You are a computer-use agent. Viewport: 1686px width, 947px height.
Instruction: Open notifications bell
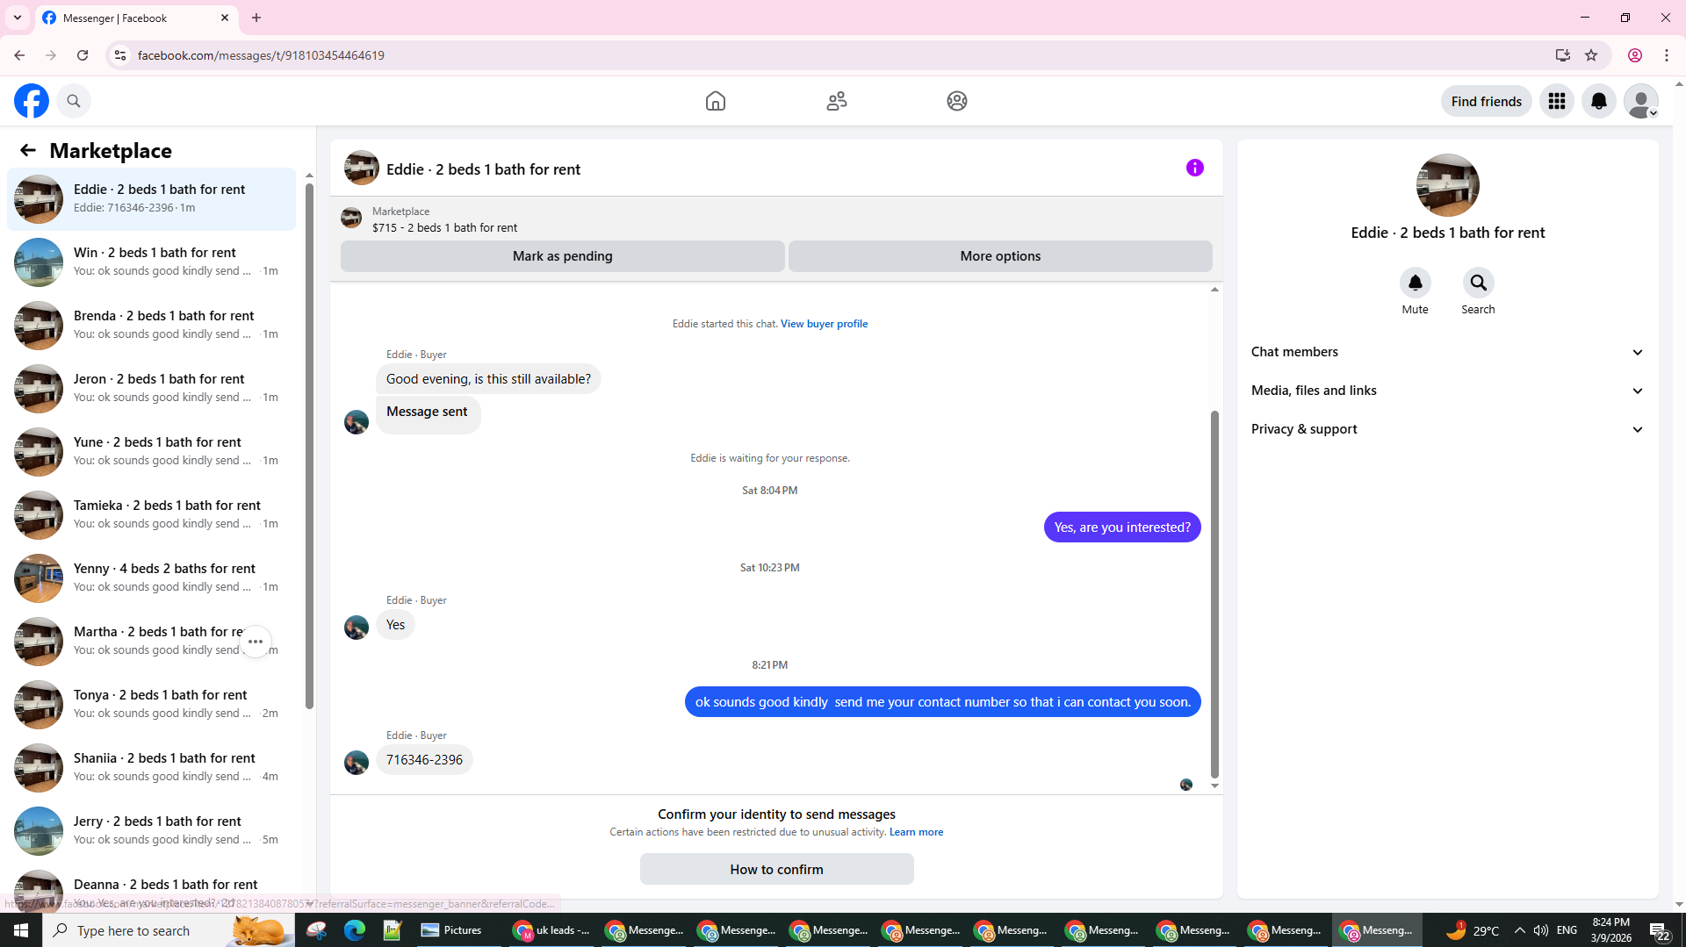click(1599, 101)
